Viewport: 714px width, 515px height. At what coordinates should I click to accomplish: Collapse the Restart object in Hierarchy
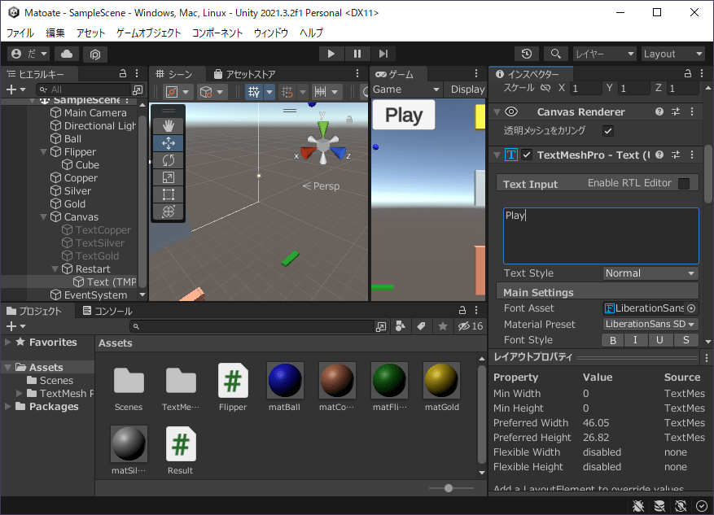tap(55, 268)
